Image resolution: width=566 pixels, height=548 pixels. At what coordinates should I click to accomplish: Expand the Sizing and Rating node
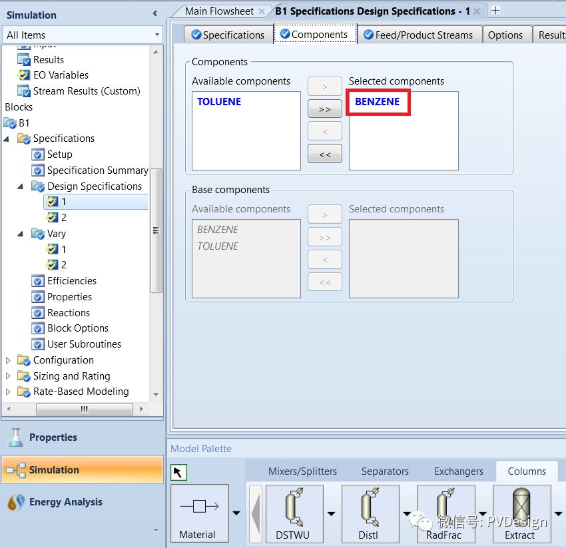(x=8, y=376)
